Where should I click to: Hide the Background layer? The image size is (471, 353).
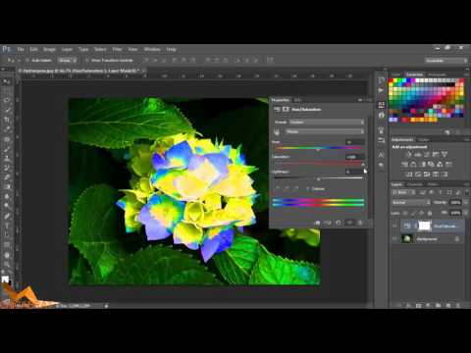pyautogui.click(x=394, y=239)
